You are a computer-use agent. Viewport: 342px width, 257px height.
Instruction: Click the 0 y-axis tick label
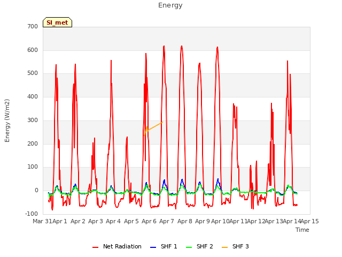pyautogui.click(x=36, y=191)
